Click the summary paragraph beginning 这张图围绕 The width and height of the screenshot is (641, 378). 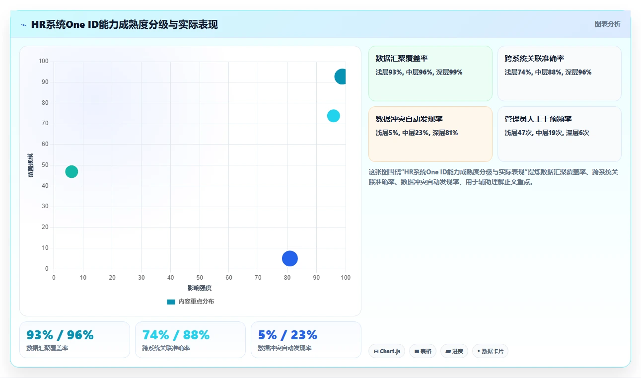pyautogui.click(x=494, y=177)
